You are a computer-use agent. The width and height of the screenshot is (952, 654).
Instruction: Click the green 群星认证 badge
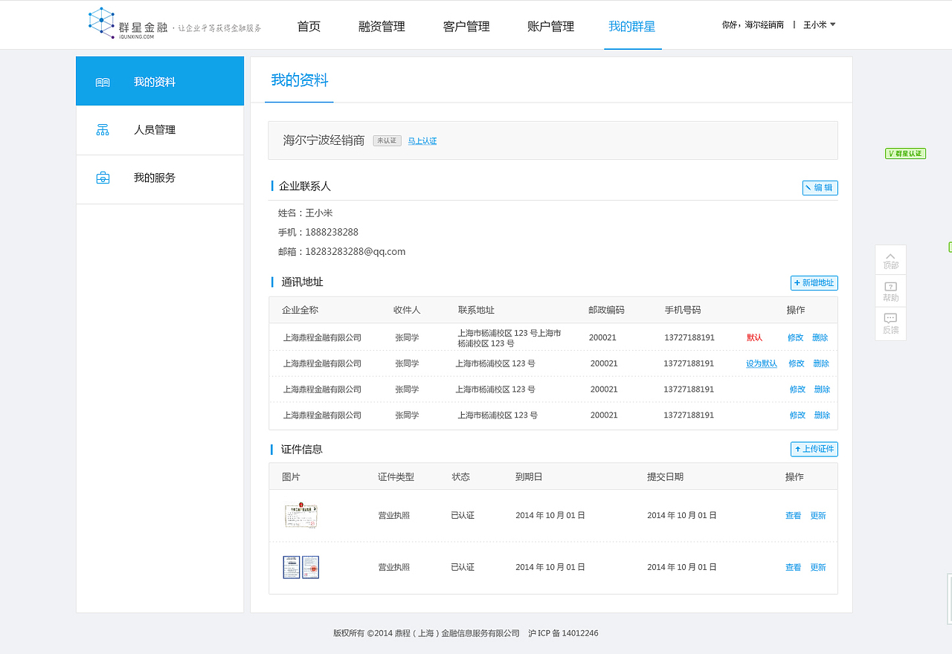click(905, 153)
